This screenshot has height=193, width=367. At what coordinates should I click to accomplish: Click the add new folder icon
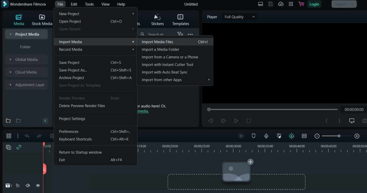pos(9,121)
